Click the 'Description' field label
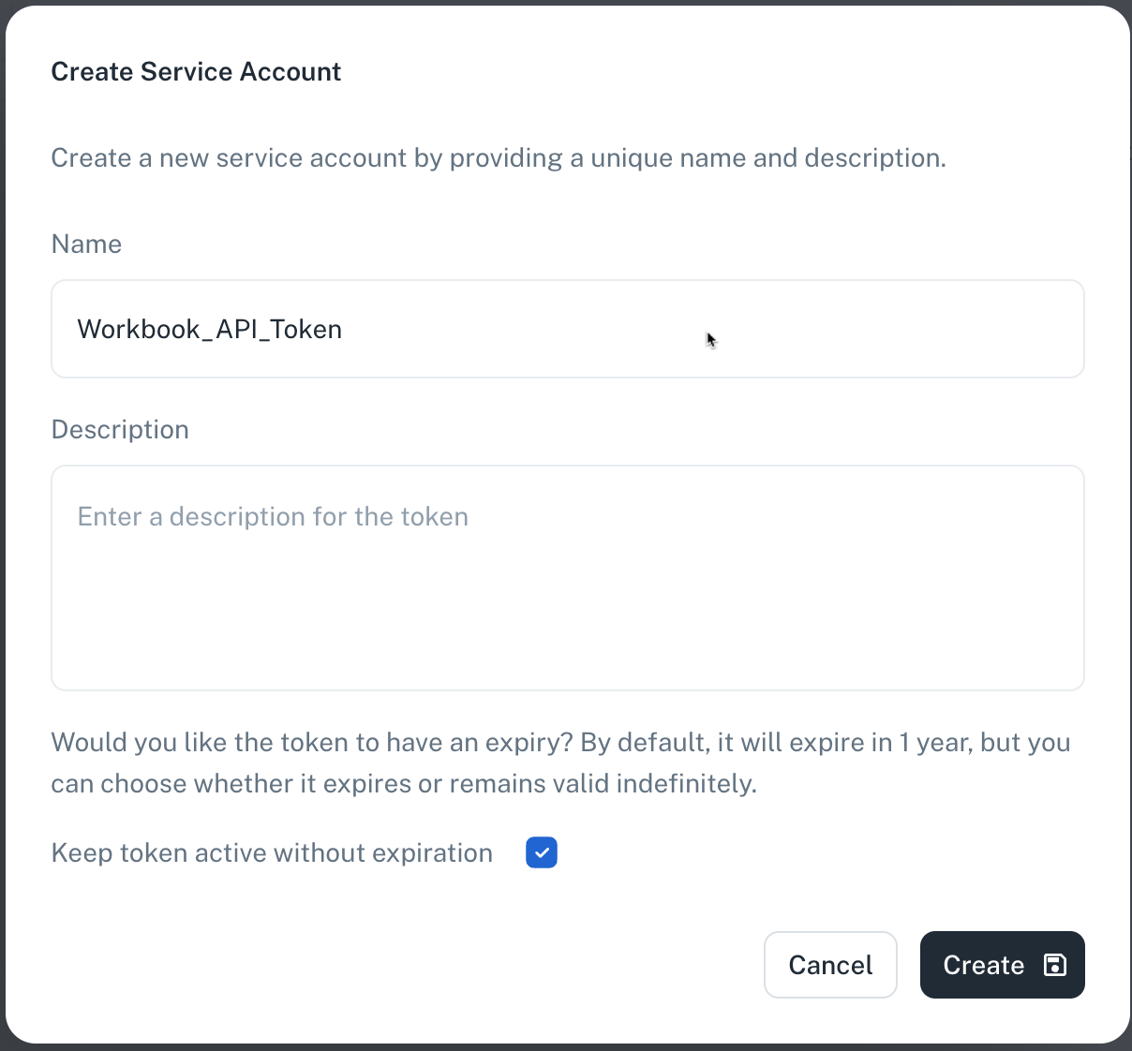Screen dimensions: 1132x1051 (x=120, y=430)
